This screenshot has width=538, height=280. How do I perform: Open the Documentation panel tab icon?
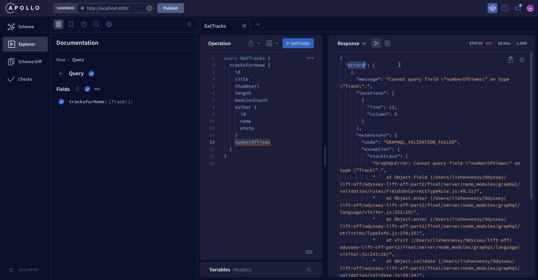click(59, 24)
